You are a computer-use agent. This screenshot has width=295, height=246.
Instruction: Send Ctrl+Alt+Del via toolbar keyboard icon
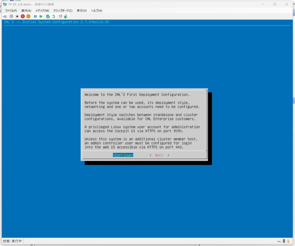pos(5,16)
